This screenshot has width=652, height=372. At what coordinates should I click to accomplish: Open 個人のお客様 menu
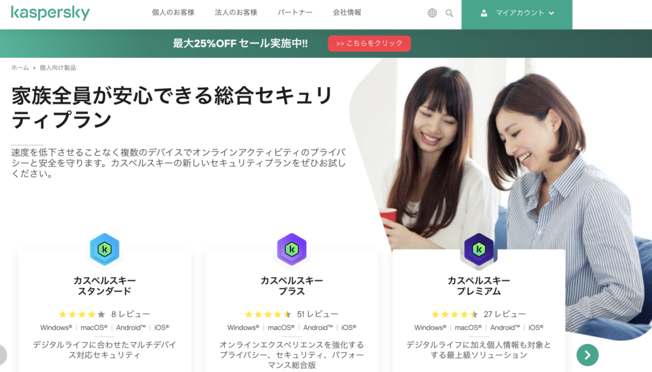point(173,13)
